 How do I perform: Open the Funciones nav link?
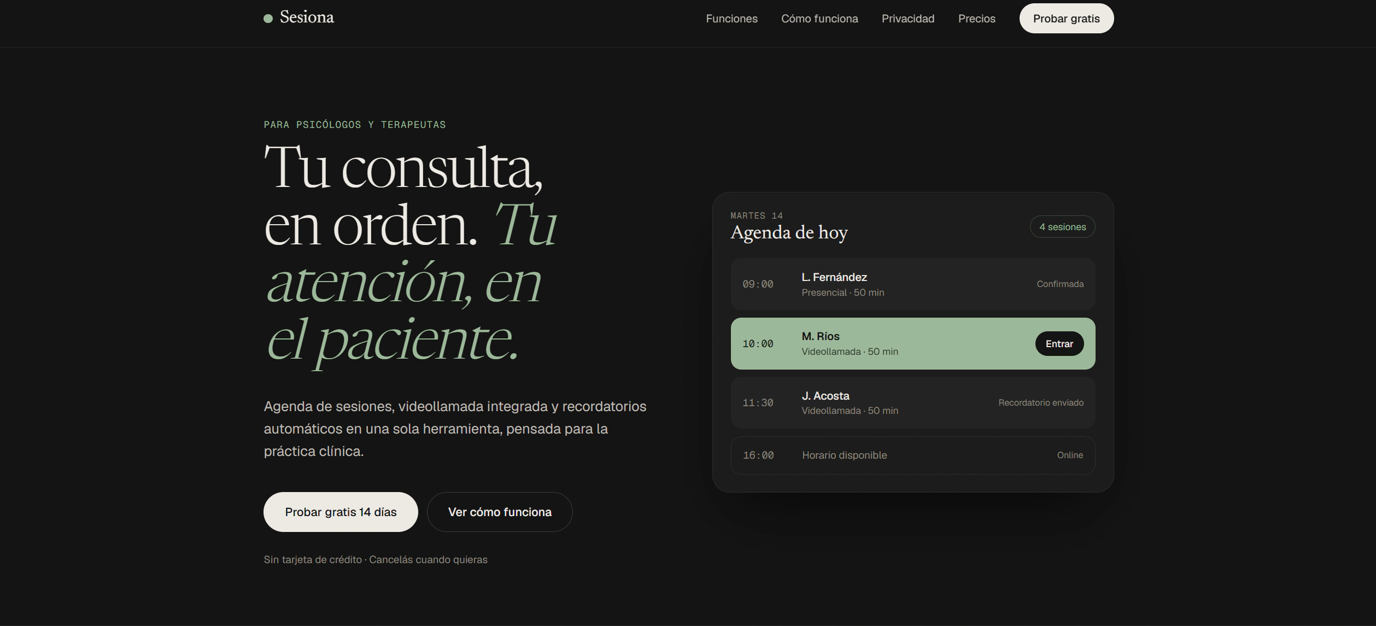point(731,19)
